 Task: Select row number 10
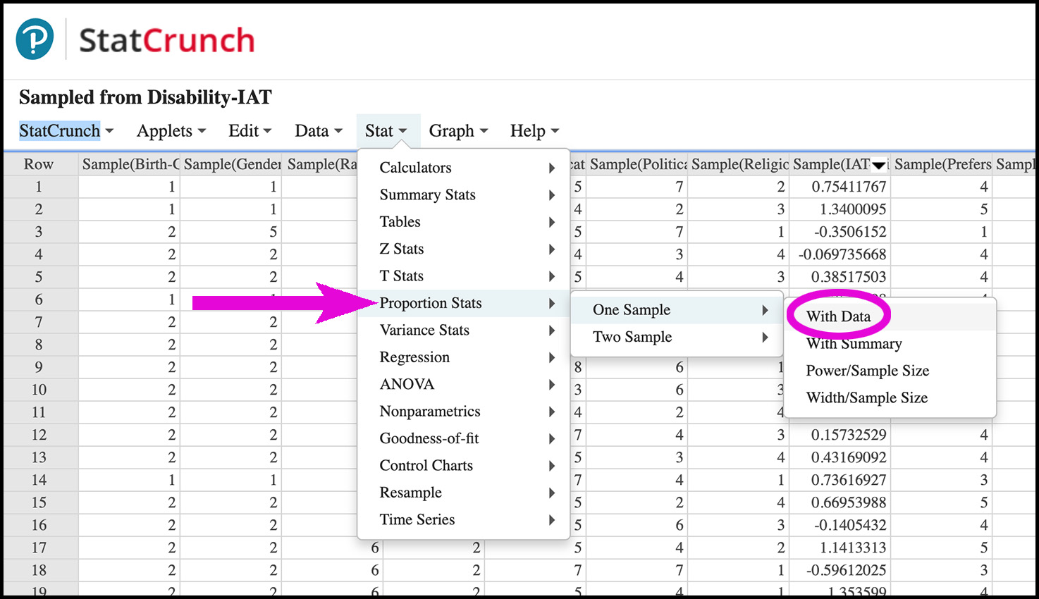coord(39,390)
